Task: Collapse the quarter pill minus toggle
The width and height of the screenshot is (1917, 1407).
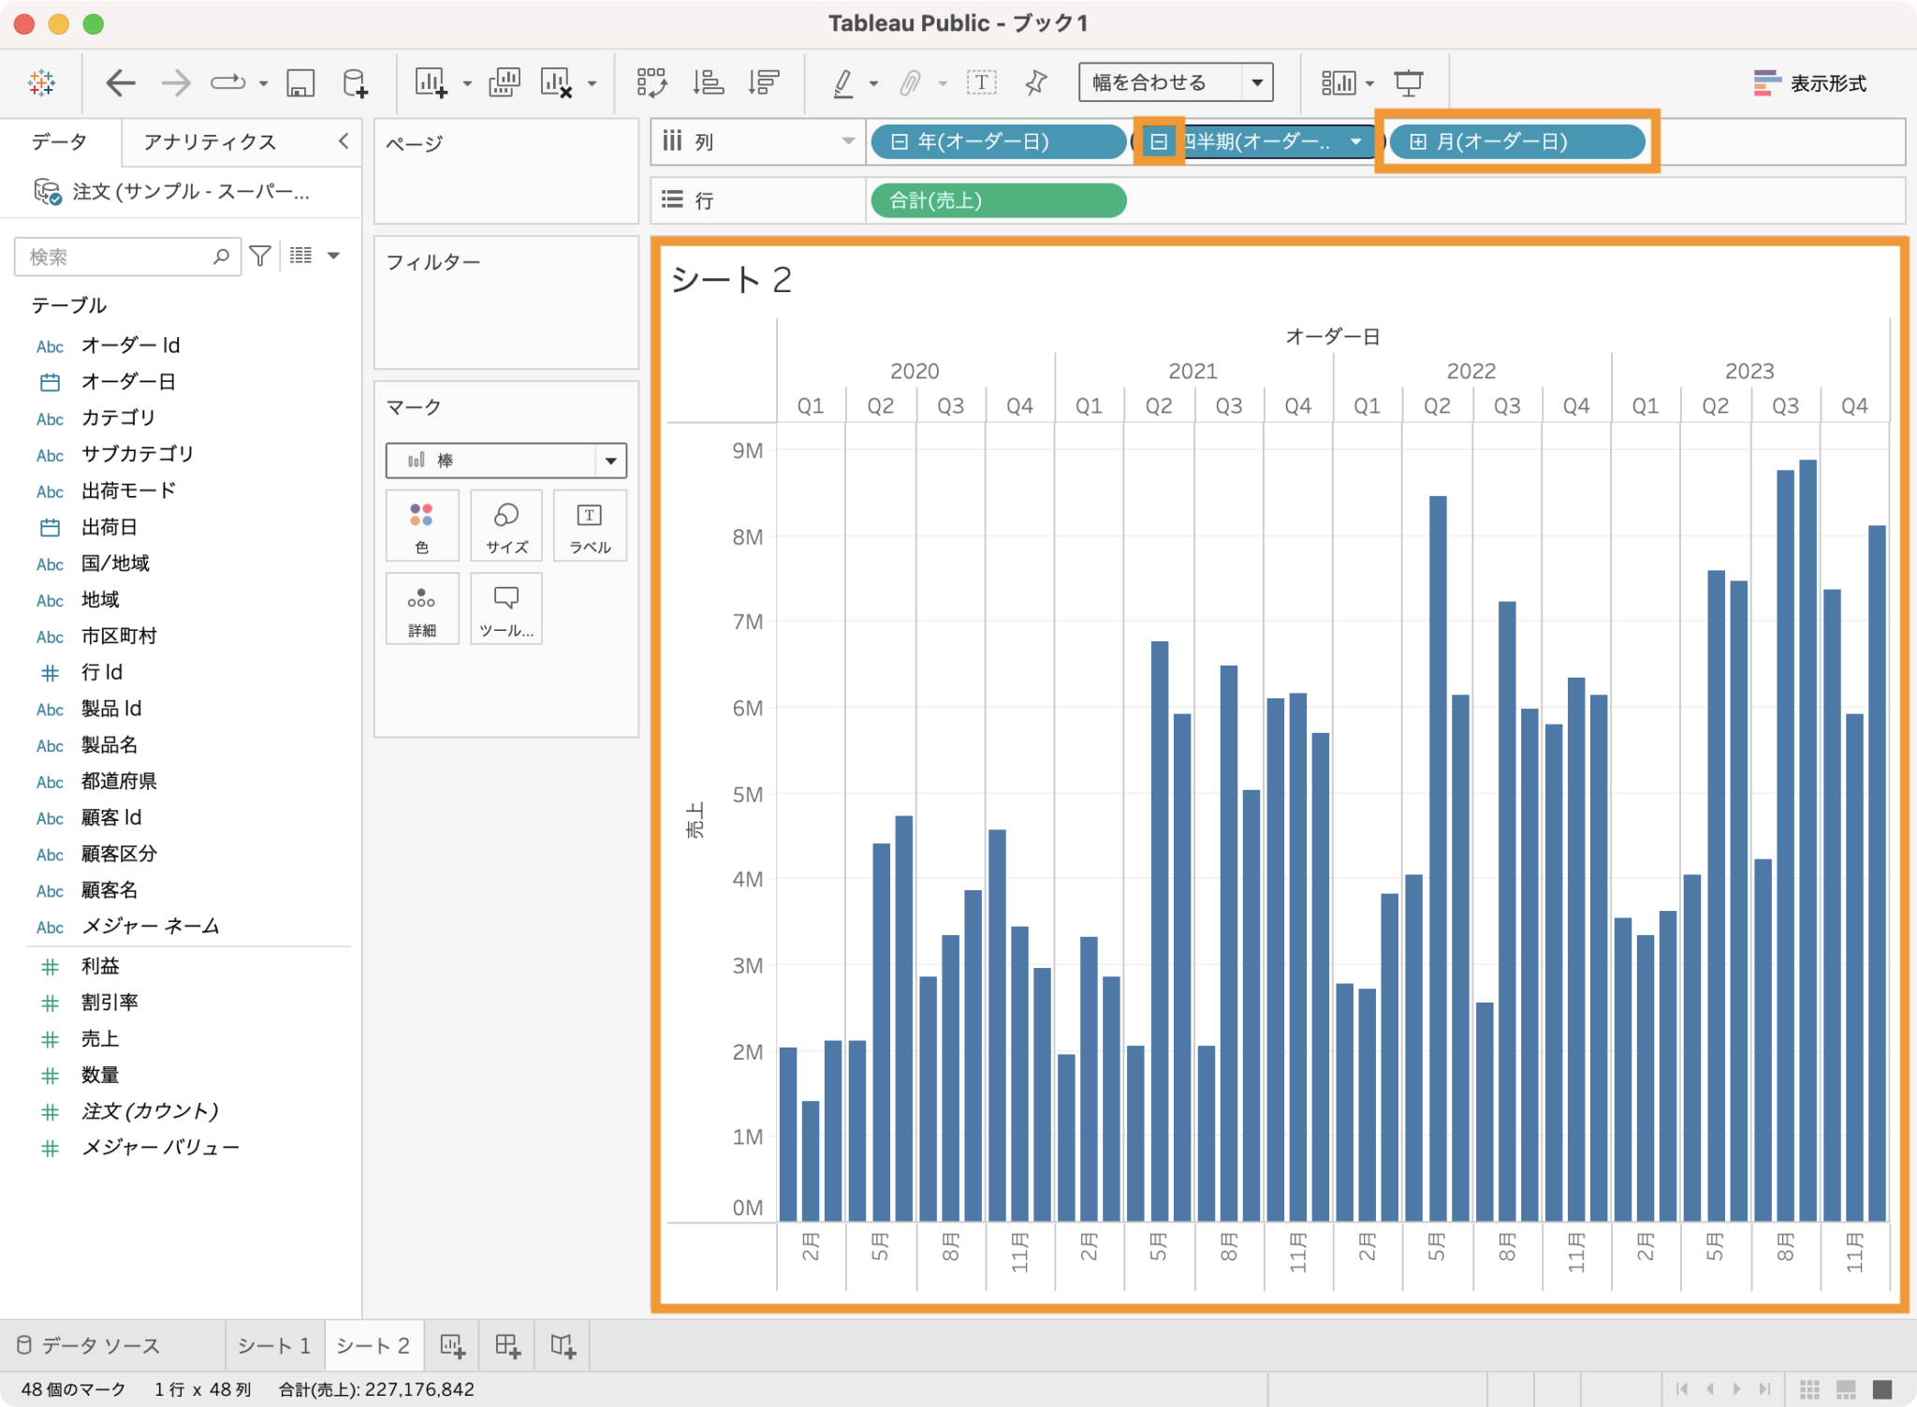Action: click(x=1159, y=141)
